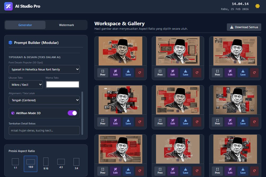Save the last image in the second row
This screenshot has width=266, height=177.
click(x=243, y=122)
